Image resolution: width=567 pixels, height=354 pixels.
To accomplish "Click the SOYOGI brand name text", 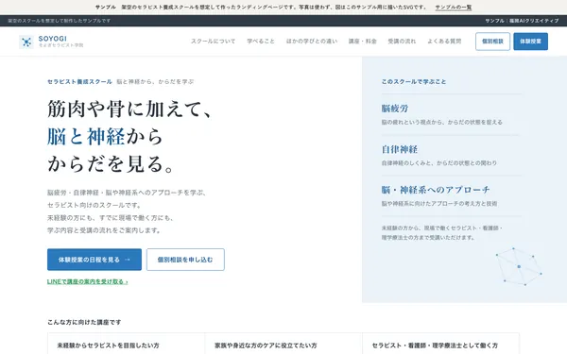I will coord(52,39).
